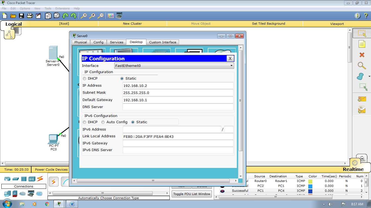Click dark blue swatch for PC1 PDU
The image size is (371, 208).
(x=310, y=191)
